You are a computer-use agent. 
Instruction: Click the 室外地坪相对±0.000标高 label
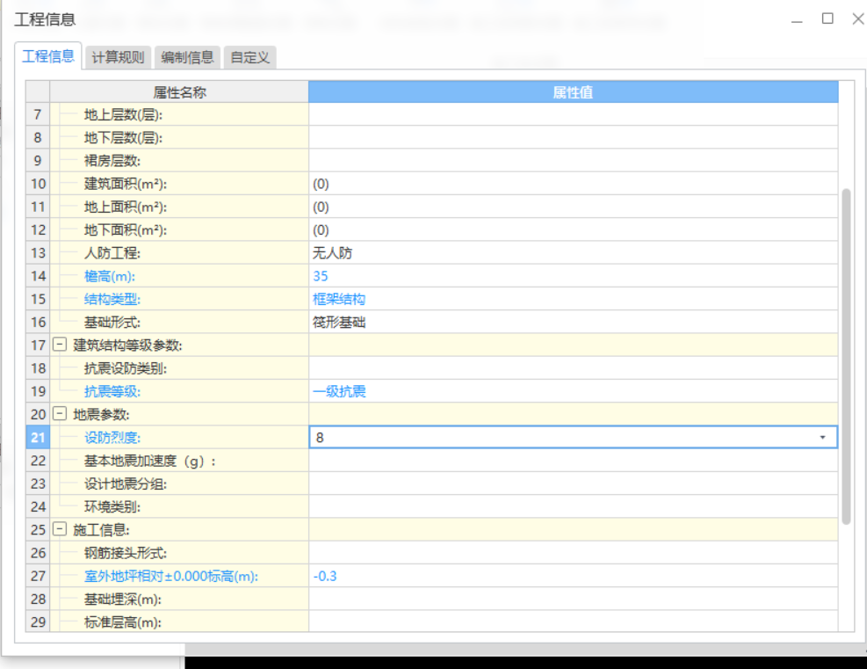pyautogui.click(x=171, y=576)
